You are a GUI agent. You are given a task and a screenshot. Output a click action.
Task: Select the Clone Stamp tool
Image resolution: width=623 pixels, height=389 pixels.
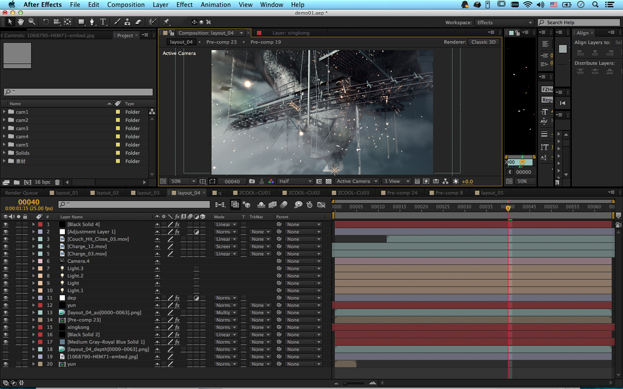(x=127, y=22)
